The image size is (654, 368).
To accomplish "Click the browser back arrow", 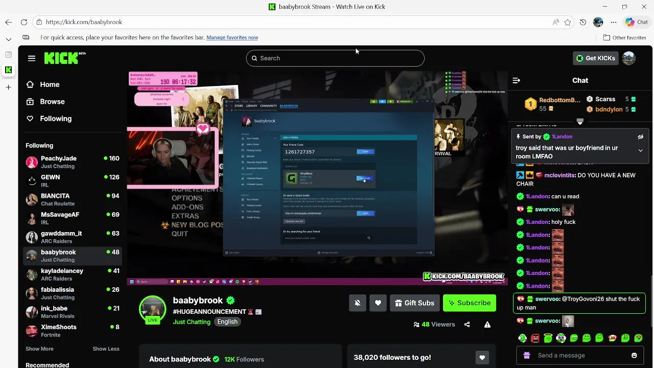I will point(9,22).
